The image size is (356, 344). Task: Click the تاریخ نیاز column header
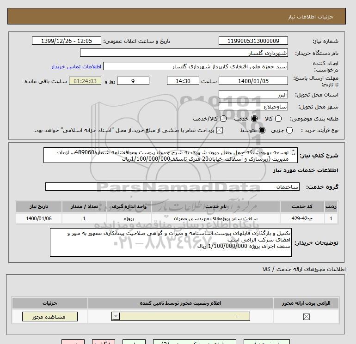(38, 206)
